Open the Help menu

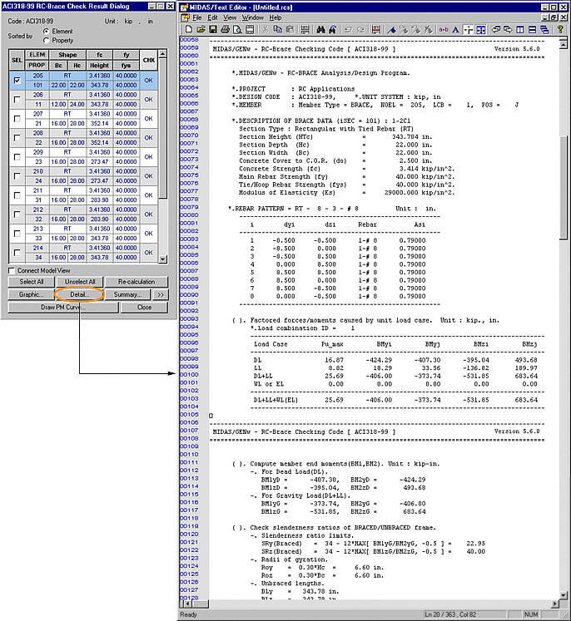(276, 17)
